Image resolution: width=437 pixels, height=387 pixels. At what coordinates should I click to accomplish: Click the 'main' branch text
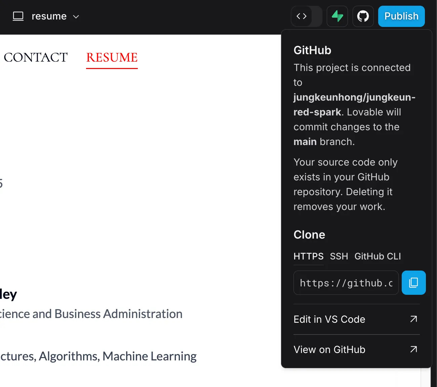pyautogui.click(x=305, y=142)
